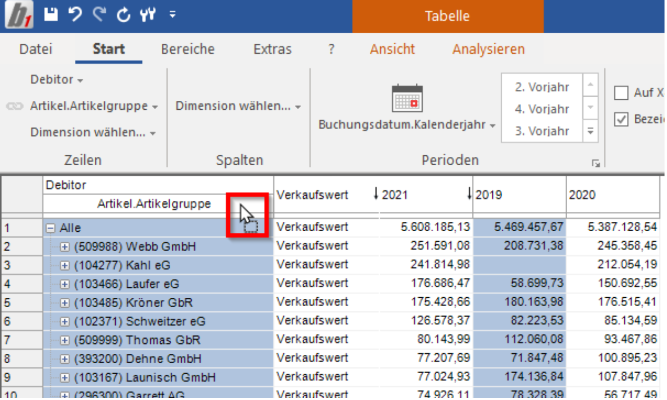Switch to the Start tab
This screenshot has width=667, height=400.
109,49
